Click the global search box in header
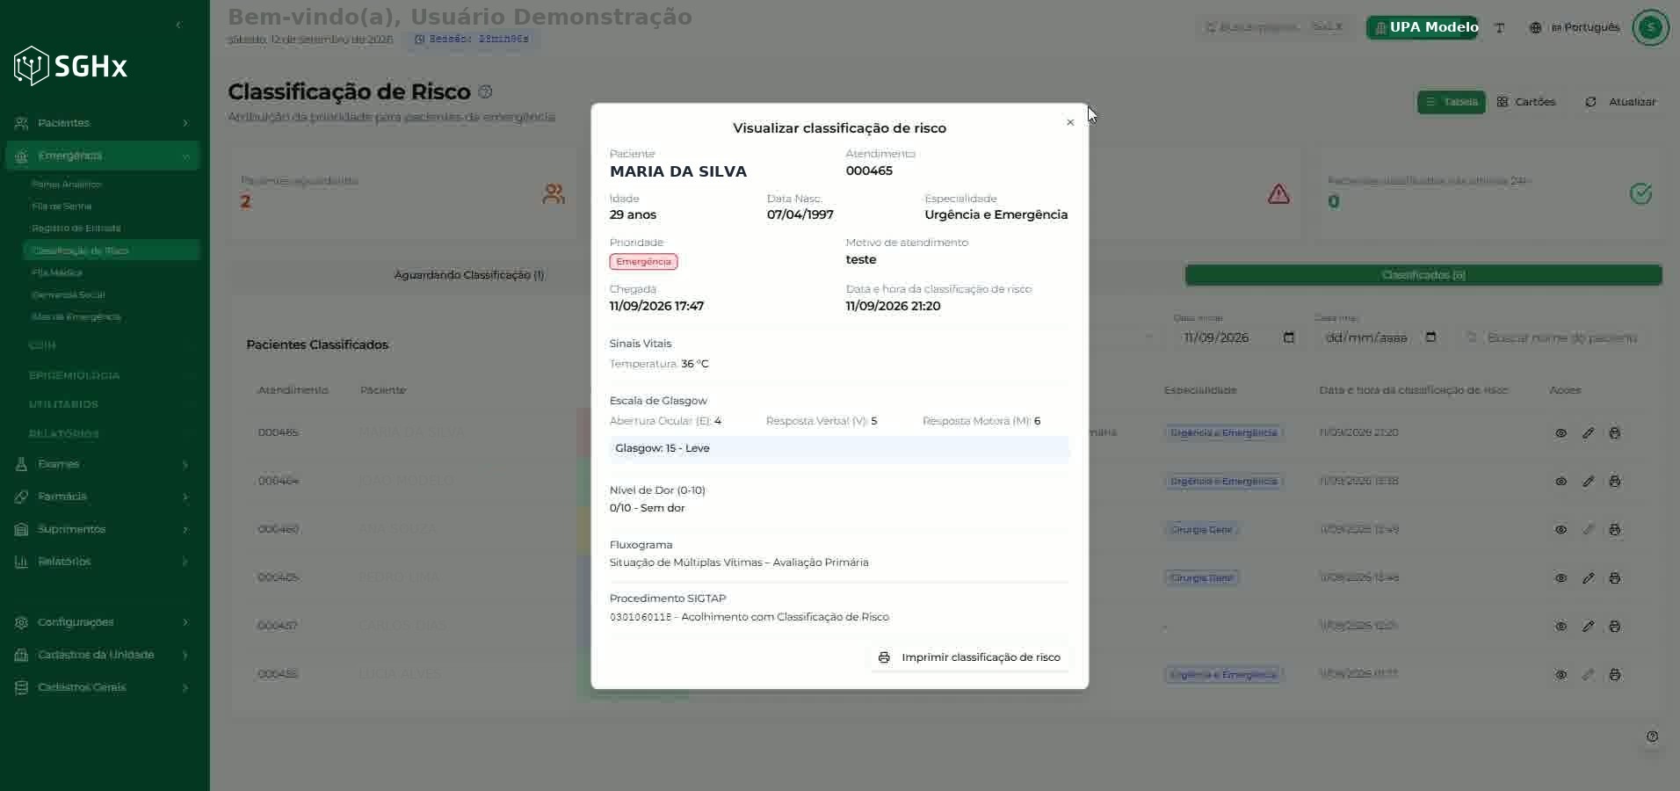Screen dimensions: 1680x791 1275,27
